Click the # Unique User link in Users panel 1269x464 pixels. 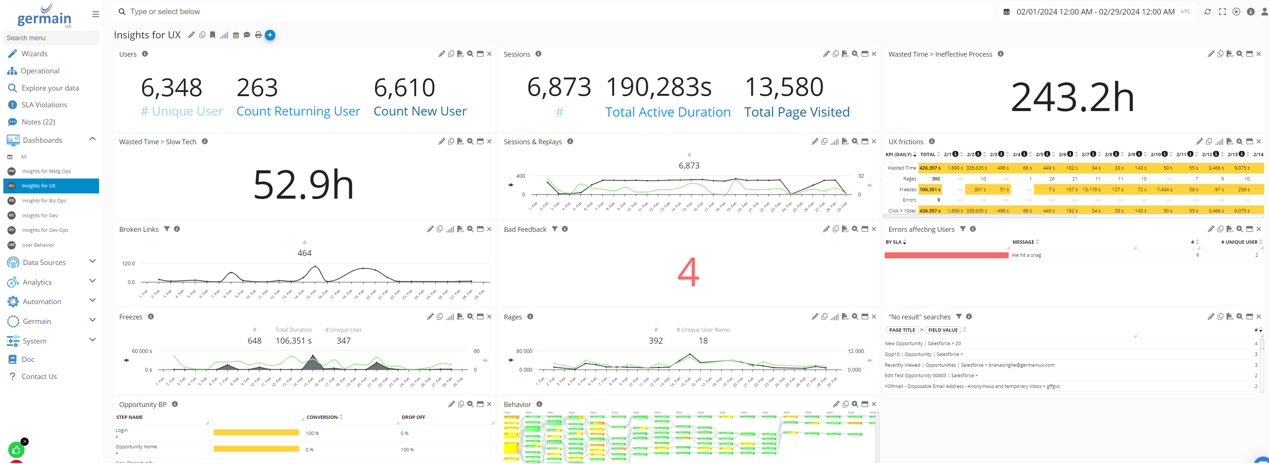coord(181,111)
